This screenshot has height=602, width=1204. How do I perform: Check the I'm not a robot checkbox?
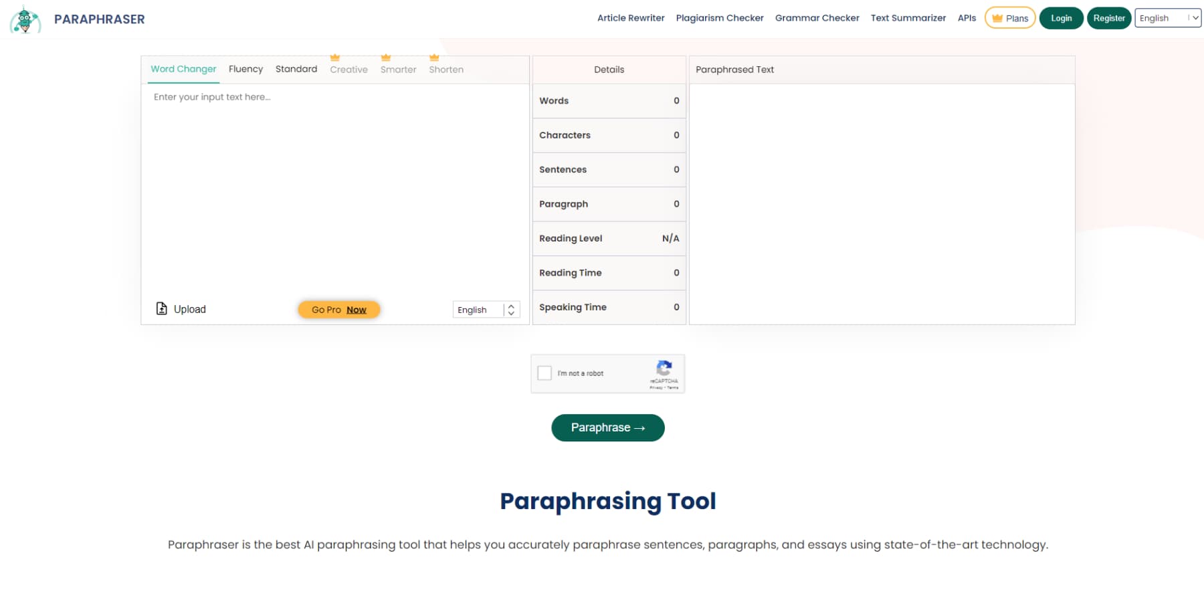[544, 373]
